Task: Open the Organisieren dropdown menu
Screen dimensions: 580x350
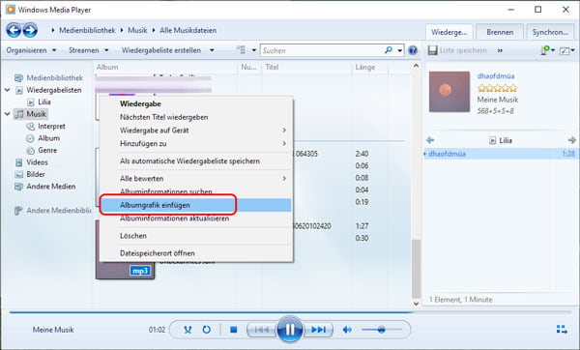Action: (x=31, y=50)
